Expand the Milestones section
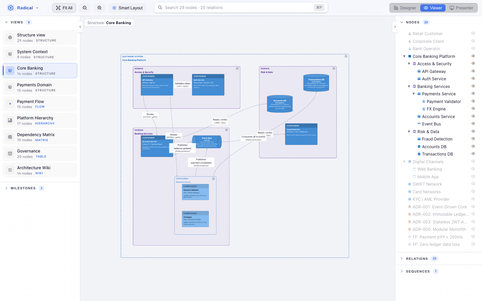 (6, 188)
